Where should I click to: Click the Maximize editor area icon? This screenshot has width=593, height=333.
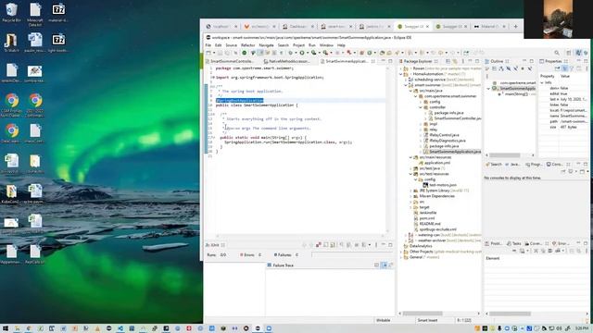point(390,61)
